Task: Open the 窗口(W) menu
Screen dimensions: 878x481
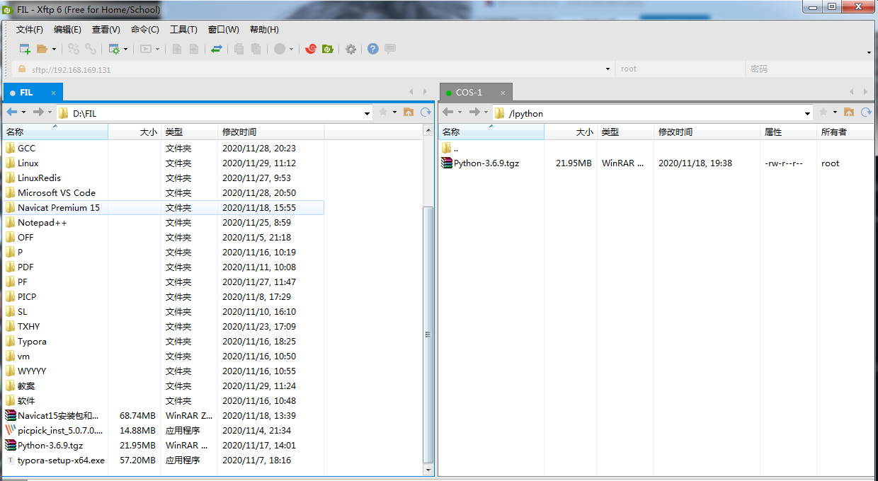Action: coord(224,30)
